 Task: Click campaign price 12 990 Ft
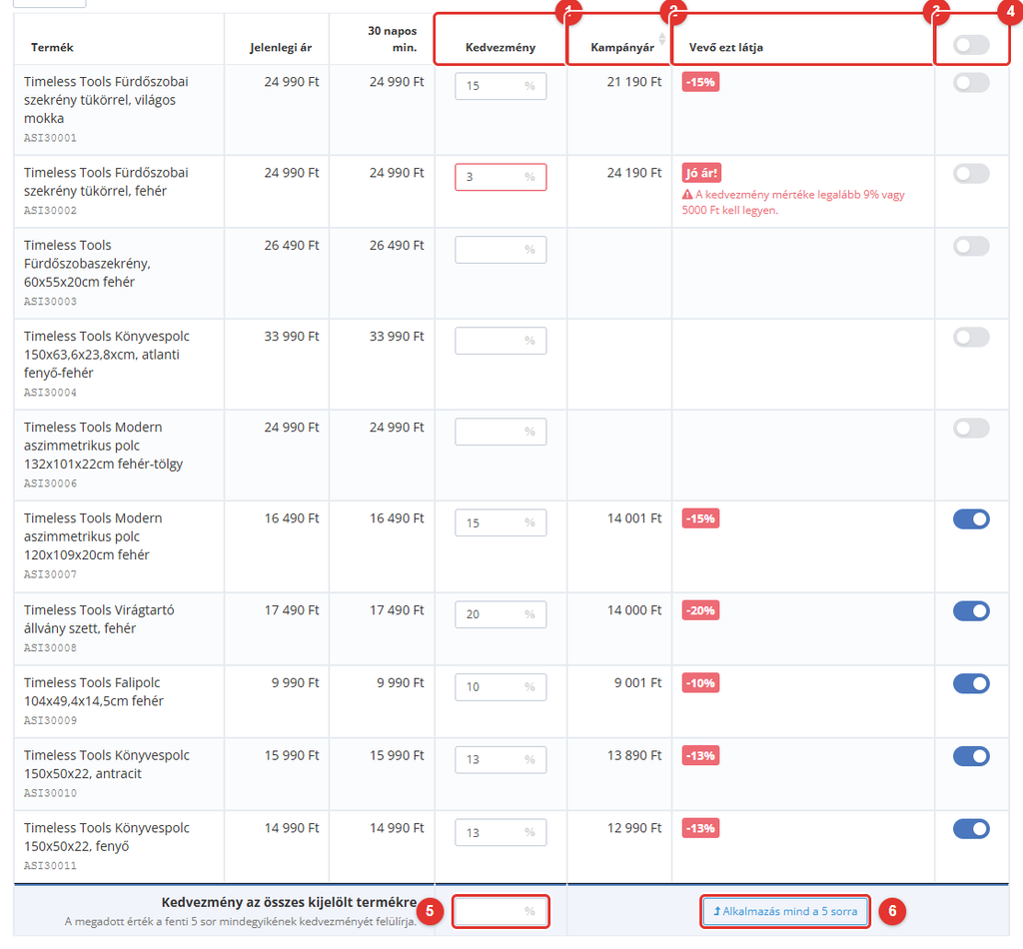[x=634, y=828]
